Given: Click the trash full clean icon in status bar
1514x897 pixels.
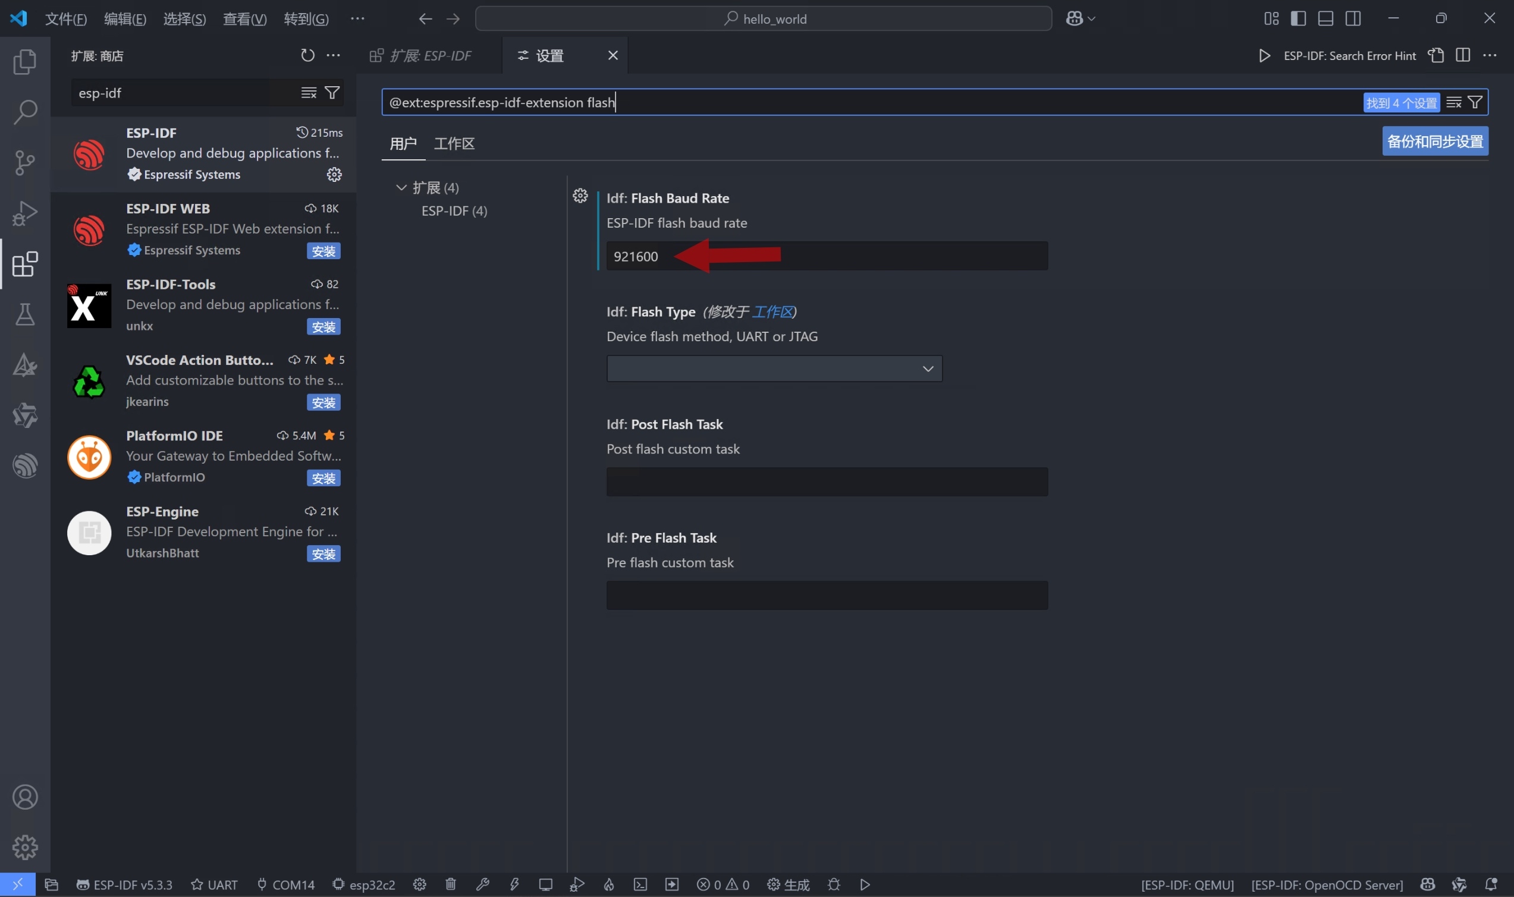Looking at the screenshot, I should pyautogui.click(x=450, y=885).
